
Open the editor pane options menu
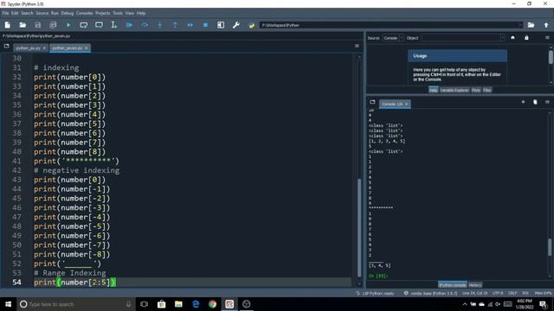point(357,46)
